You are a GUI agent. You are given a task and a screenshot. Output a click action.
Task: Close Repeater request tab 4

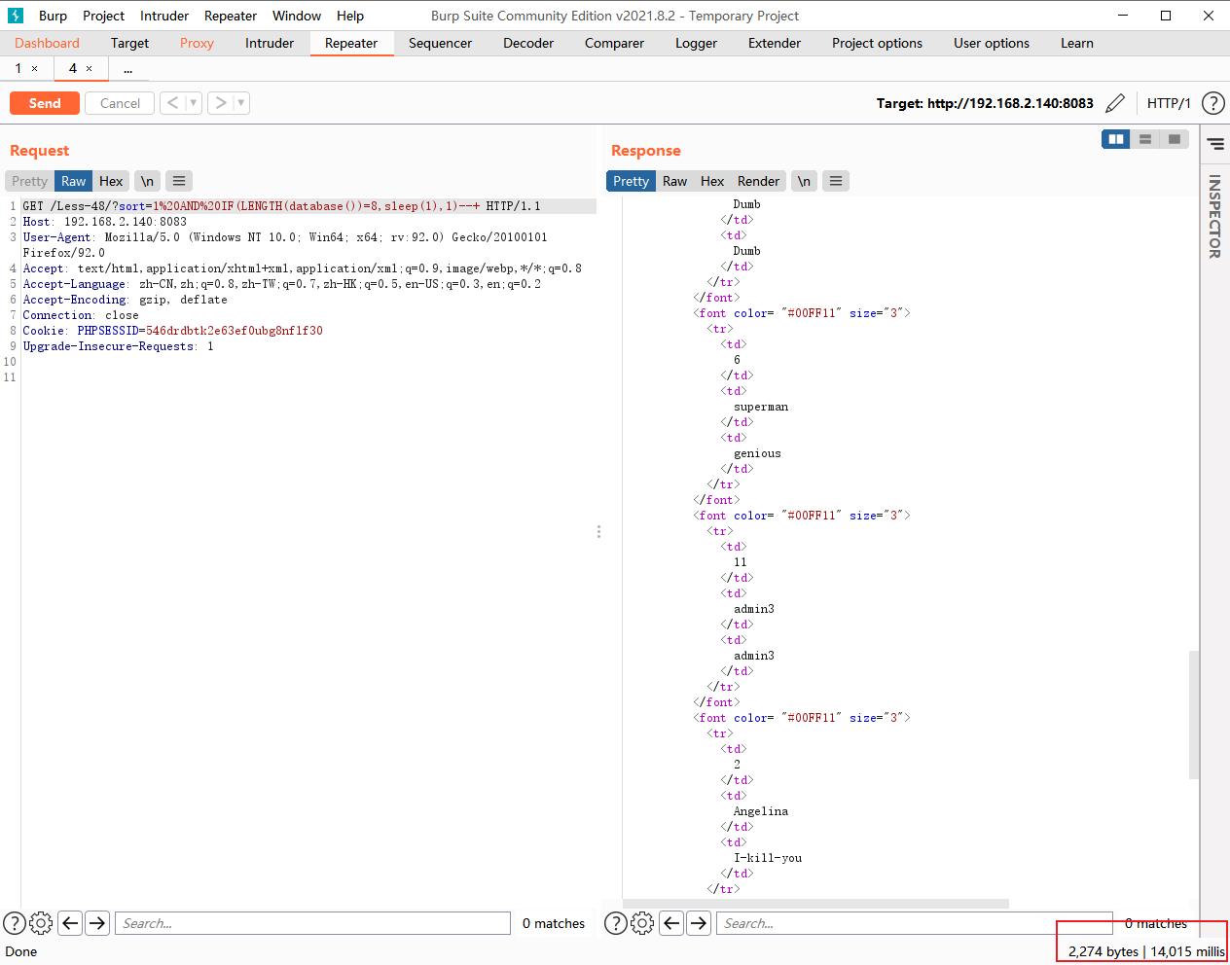[x=89, y=68]
